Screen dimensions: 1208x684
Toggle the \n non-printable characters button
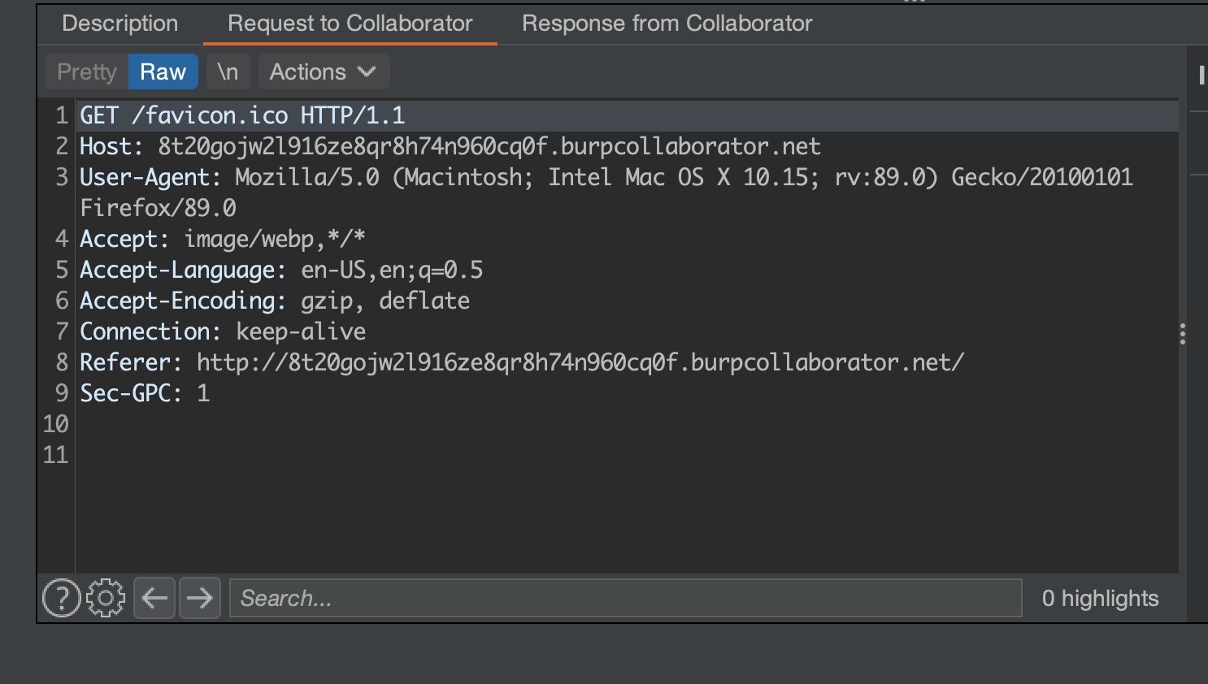(228, 71)
